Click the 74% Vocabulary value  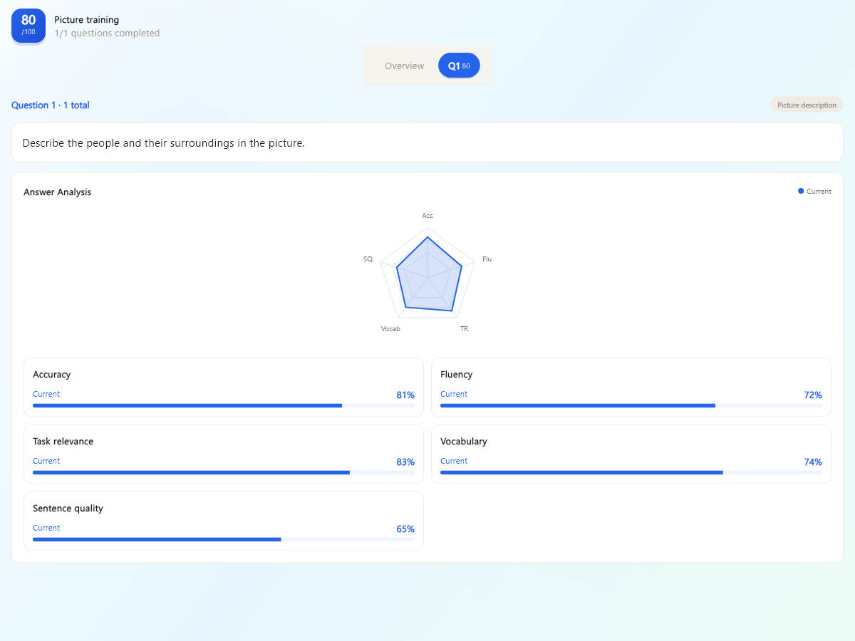[813, 462]
